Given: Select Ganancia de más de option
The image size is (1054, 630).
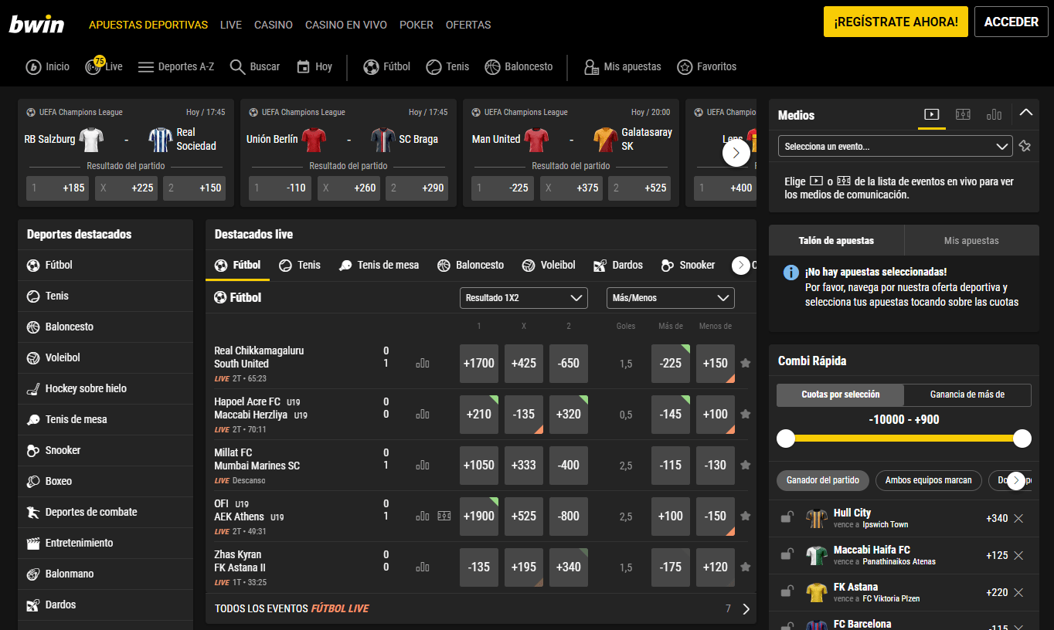Looking at the screenshot, I should [967, 395].
